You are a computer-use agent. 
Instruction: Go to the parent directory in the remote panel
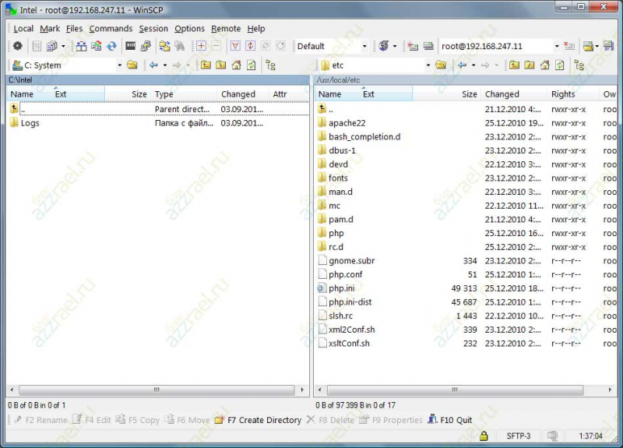click(514, 65)
